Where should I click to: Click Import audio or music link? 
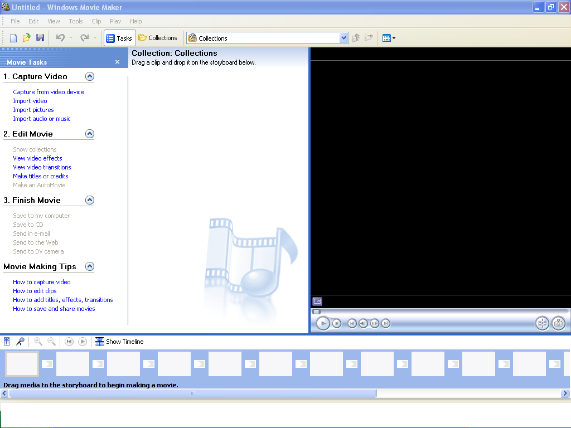tap(41, 119)
